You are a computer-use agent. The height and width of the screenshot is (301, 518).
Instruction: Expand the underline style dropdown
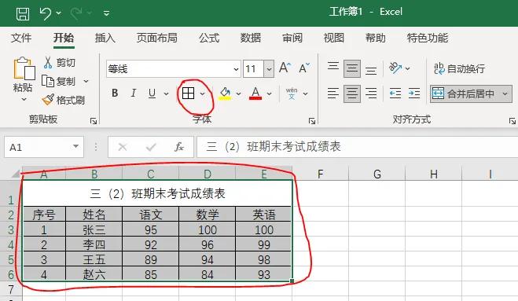tap(166, 94)
